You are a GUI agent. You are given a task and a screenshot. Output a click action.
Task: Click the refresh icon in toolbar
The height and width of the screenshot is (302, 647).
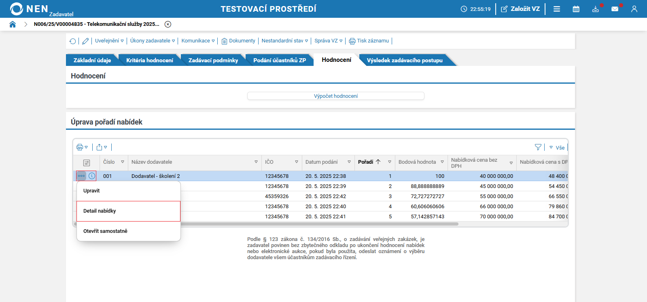[73, 41]
